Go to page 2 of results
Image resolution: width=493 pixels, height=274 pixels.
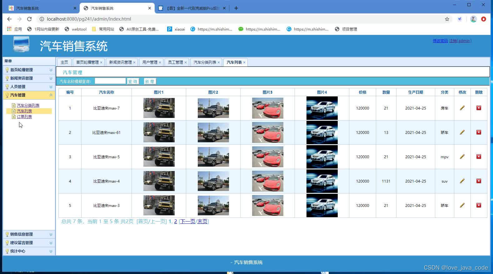pos(176,221)
